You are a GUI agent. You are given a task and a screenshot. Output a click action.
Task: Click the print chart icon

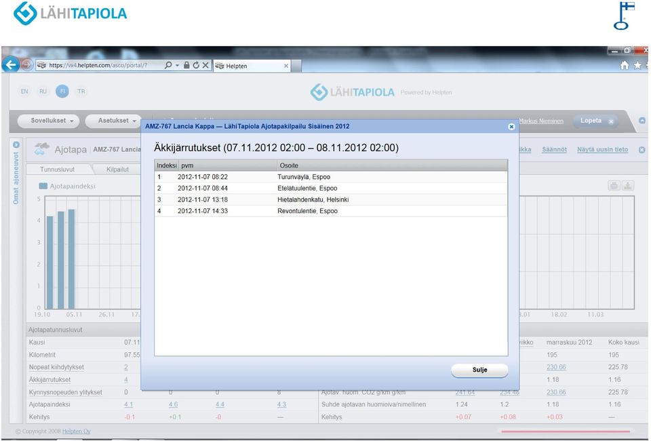[614, 186]
